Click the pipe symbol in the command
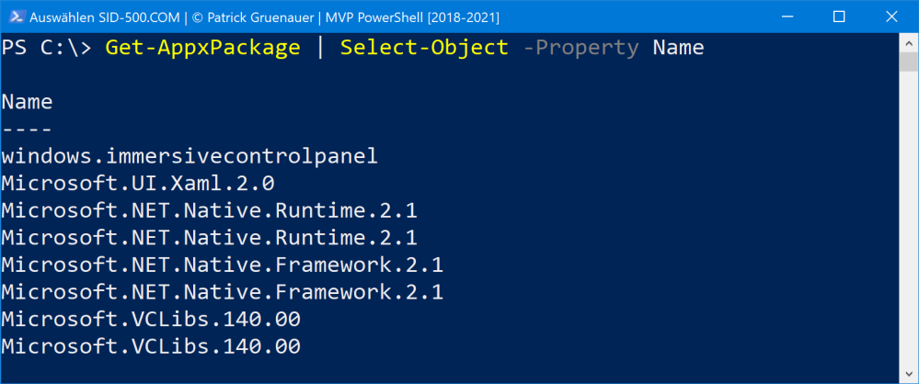This screenshot has height=384, width=919. [320, 48]
